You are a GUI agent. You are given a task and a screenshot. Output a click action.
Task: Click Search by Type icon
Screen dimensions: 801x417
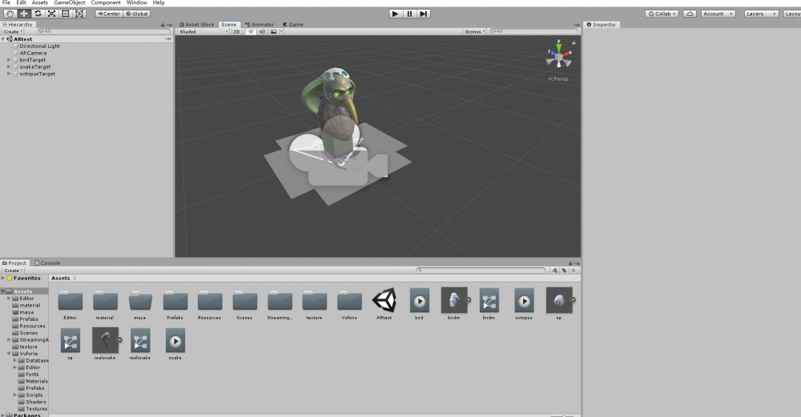(555, 271)
